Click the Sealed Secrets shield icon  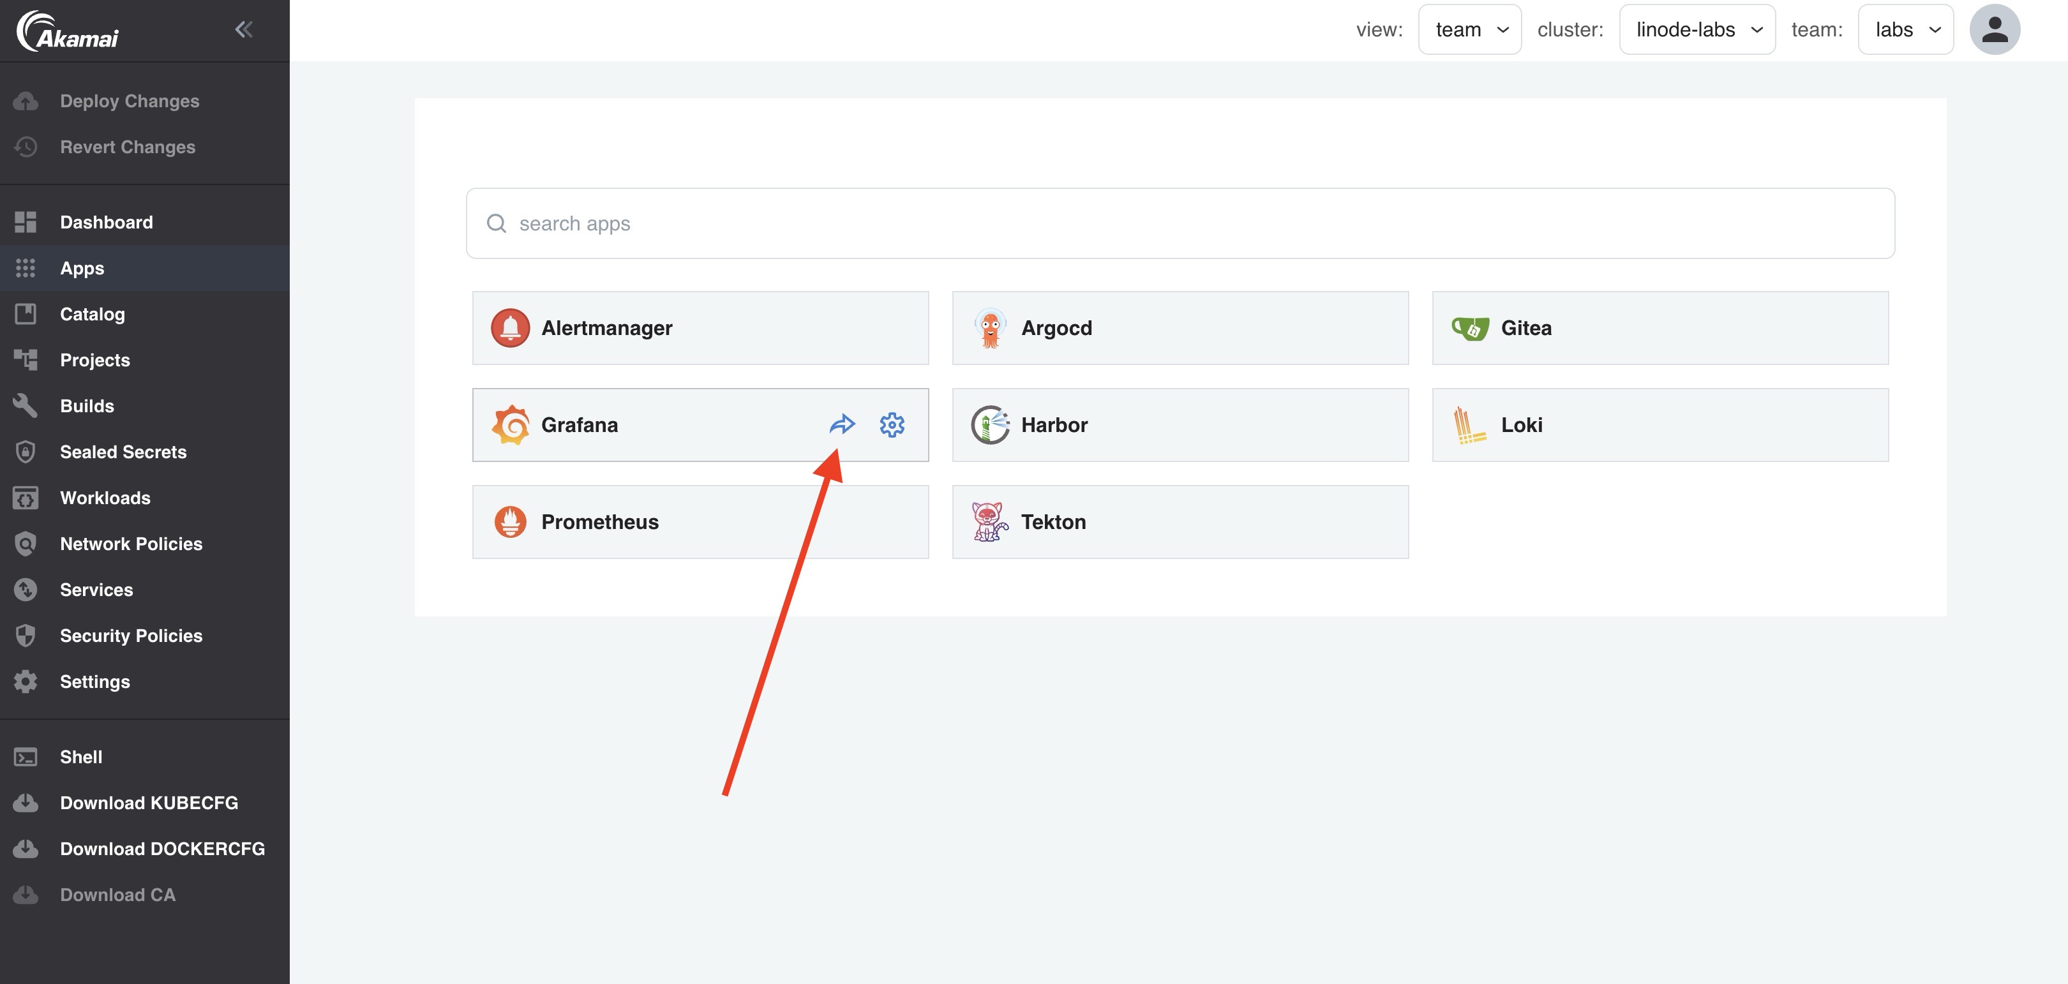(26, 452)
